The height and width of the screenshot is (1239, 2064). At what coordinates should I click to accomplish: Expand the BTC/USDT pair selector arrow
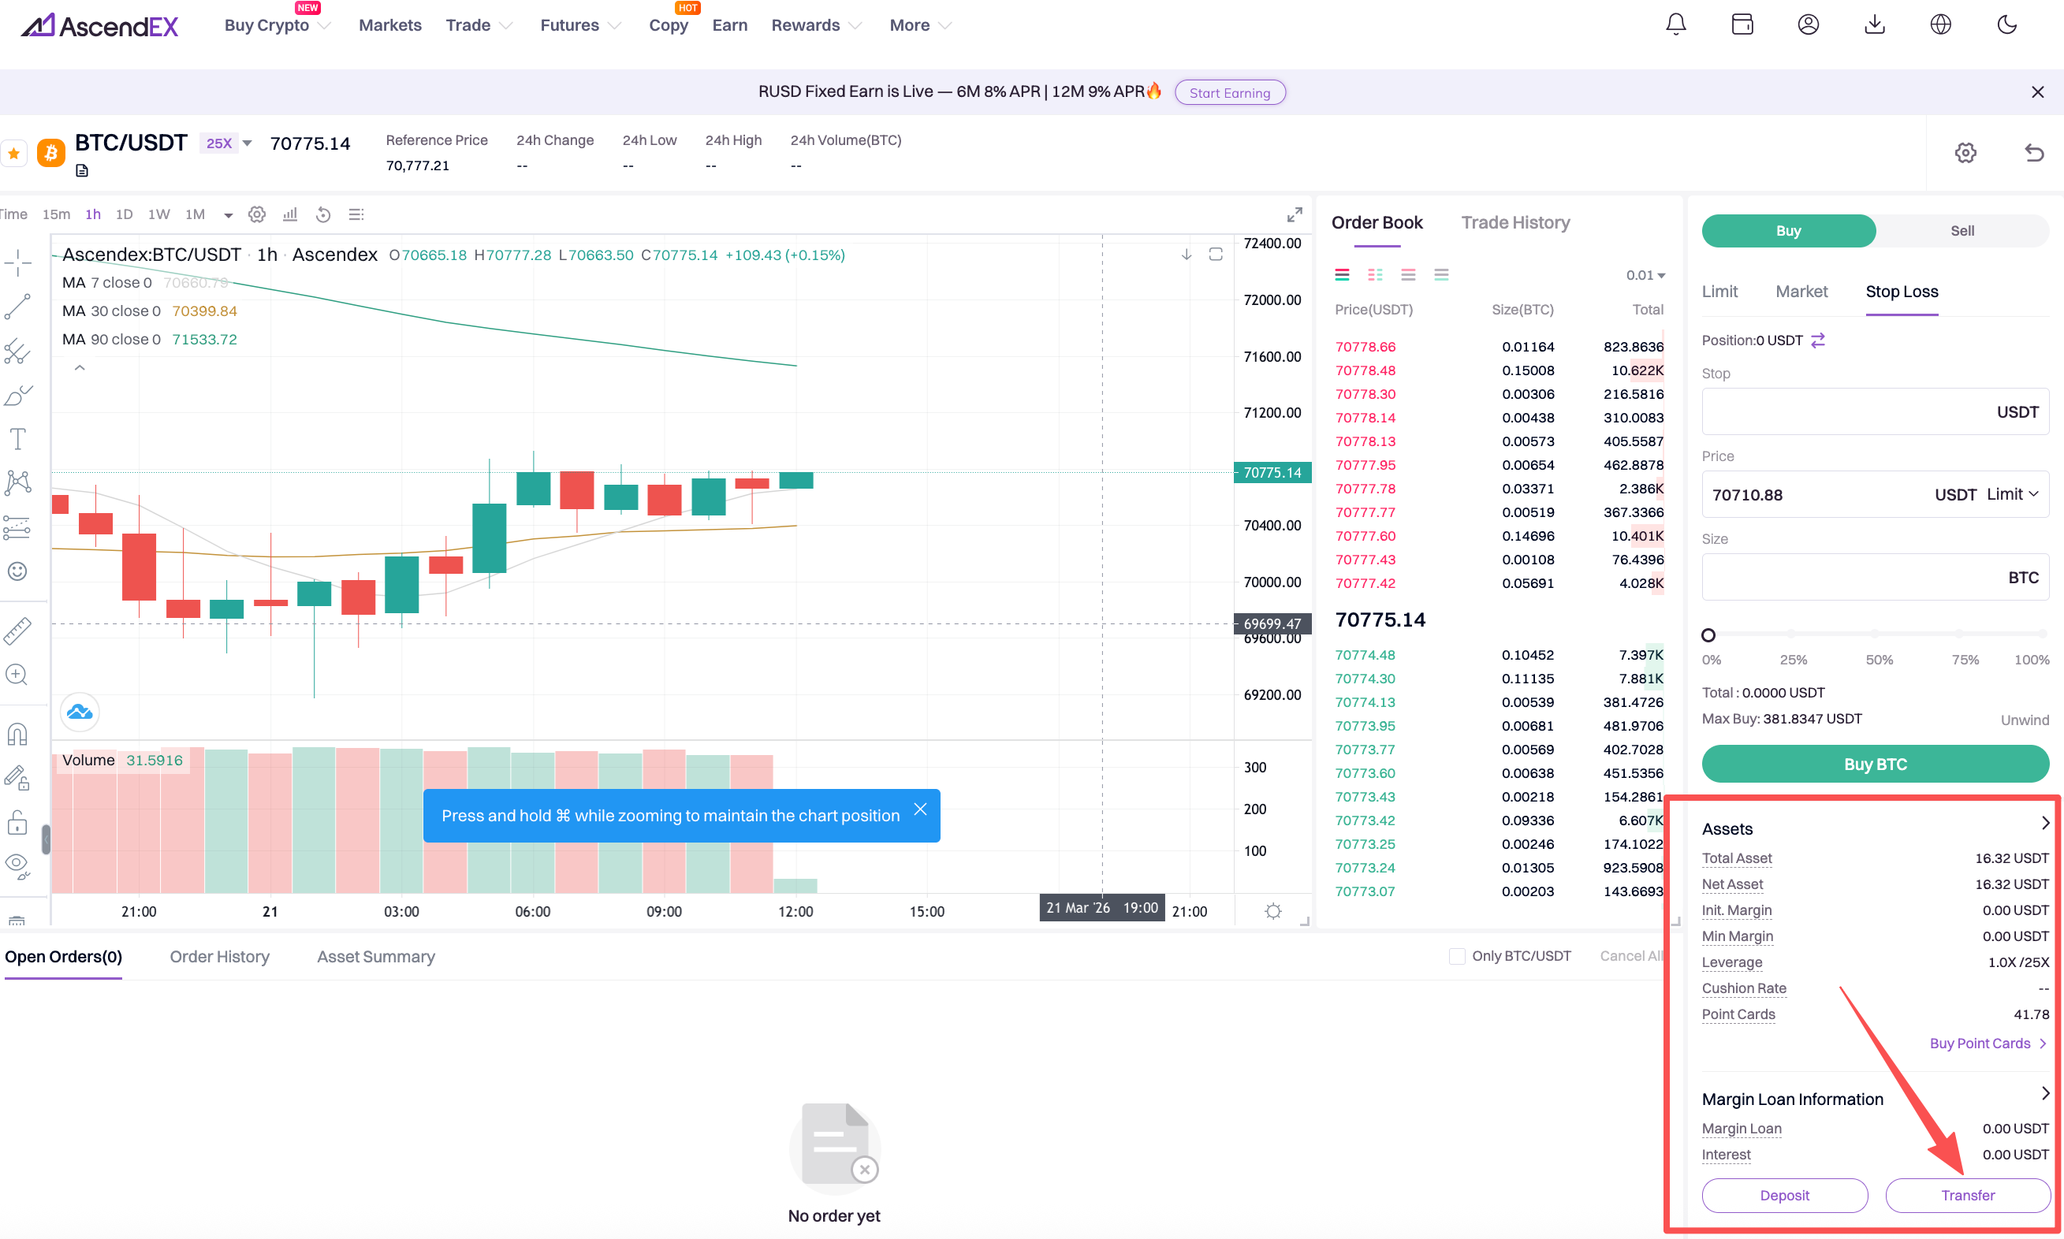247,143
